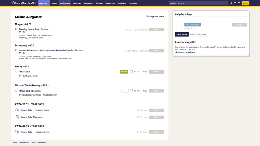This screenshot has height=146, width=260.
Task: Click the CentralStationCRM logo
Action: click(x=24, y=3)
